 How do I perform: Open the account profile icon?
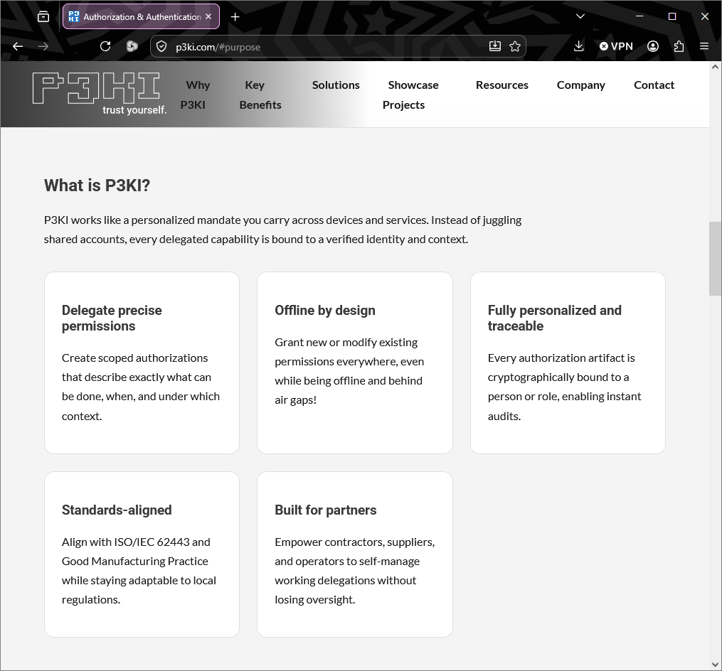point(653,46)
